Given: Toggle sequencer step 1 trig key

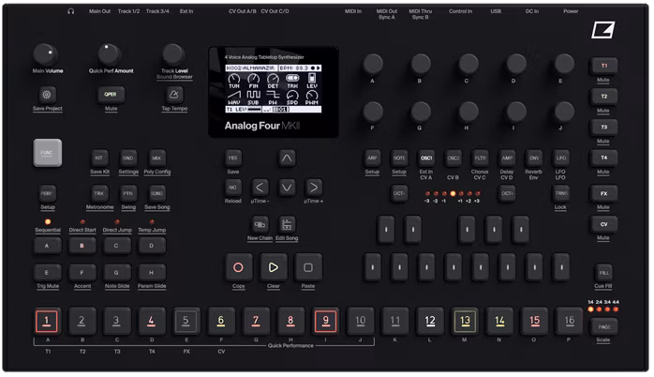Looking at the screenshot, I should coord(47,321).
